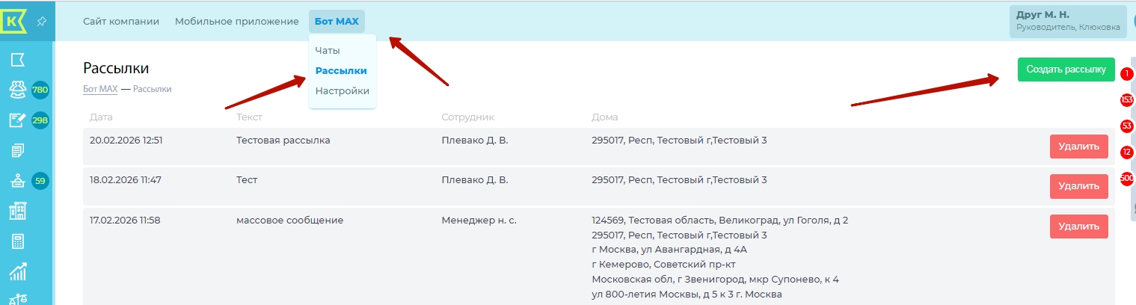Open the growth chart sidebar icon

pos(17,271)
